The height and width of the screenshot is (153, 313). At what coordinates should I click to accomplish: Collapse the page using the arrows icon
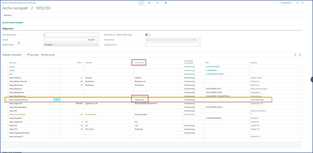click(x=303, y=3)
